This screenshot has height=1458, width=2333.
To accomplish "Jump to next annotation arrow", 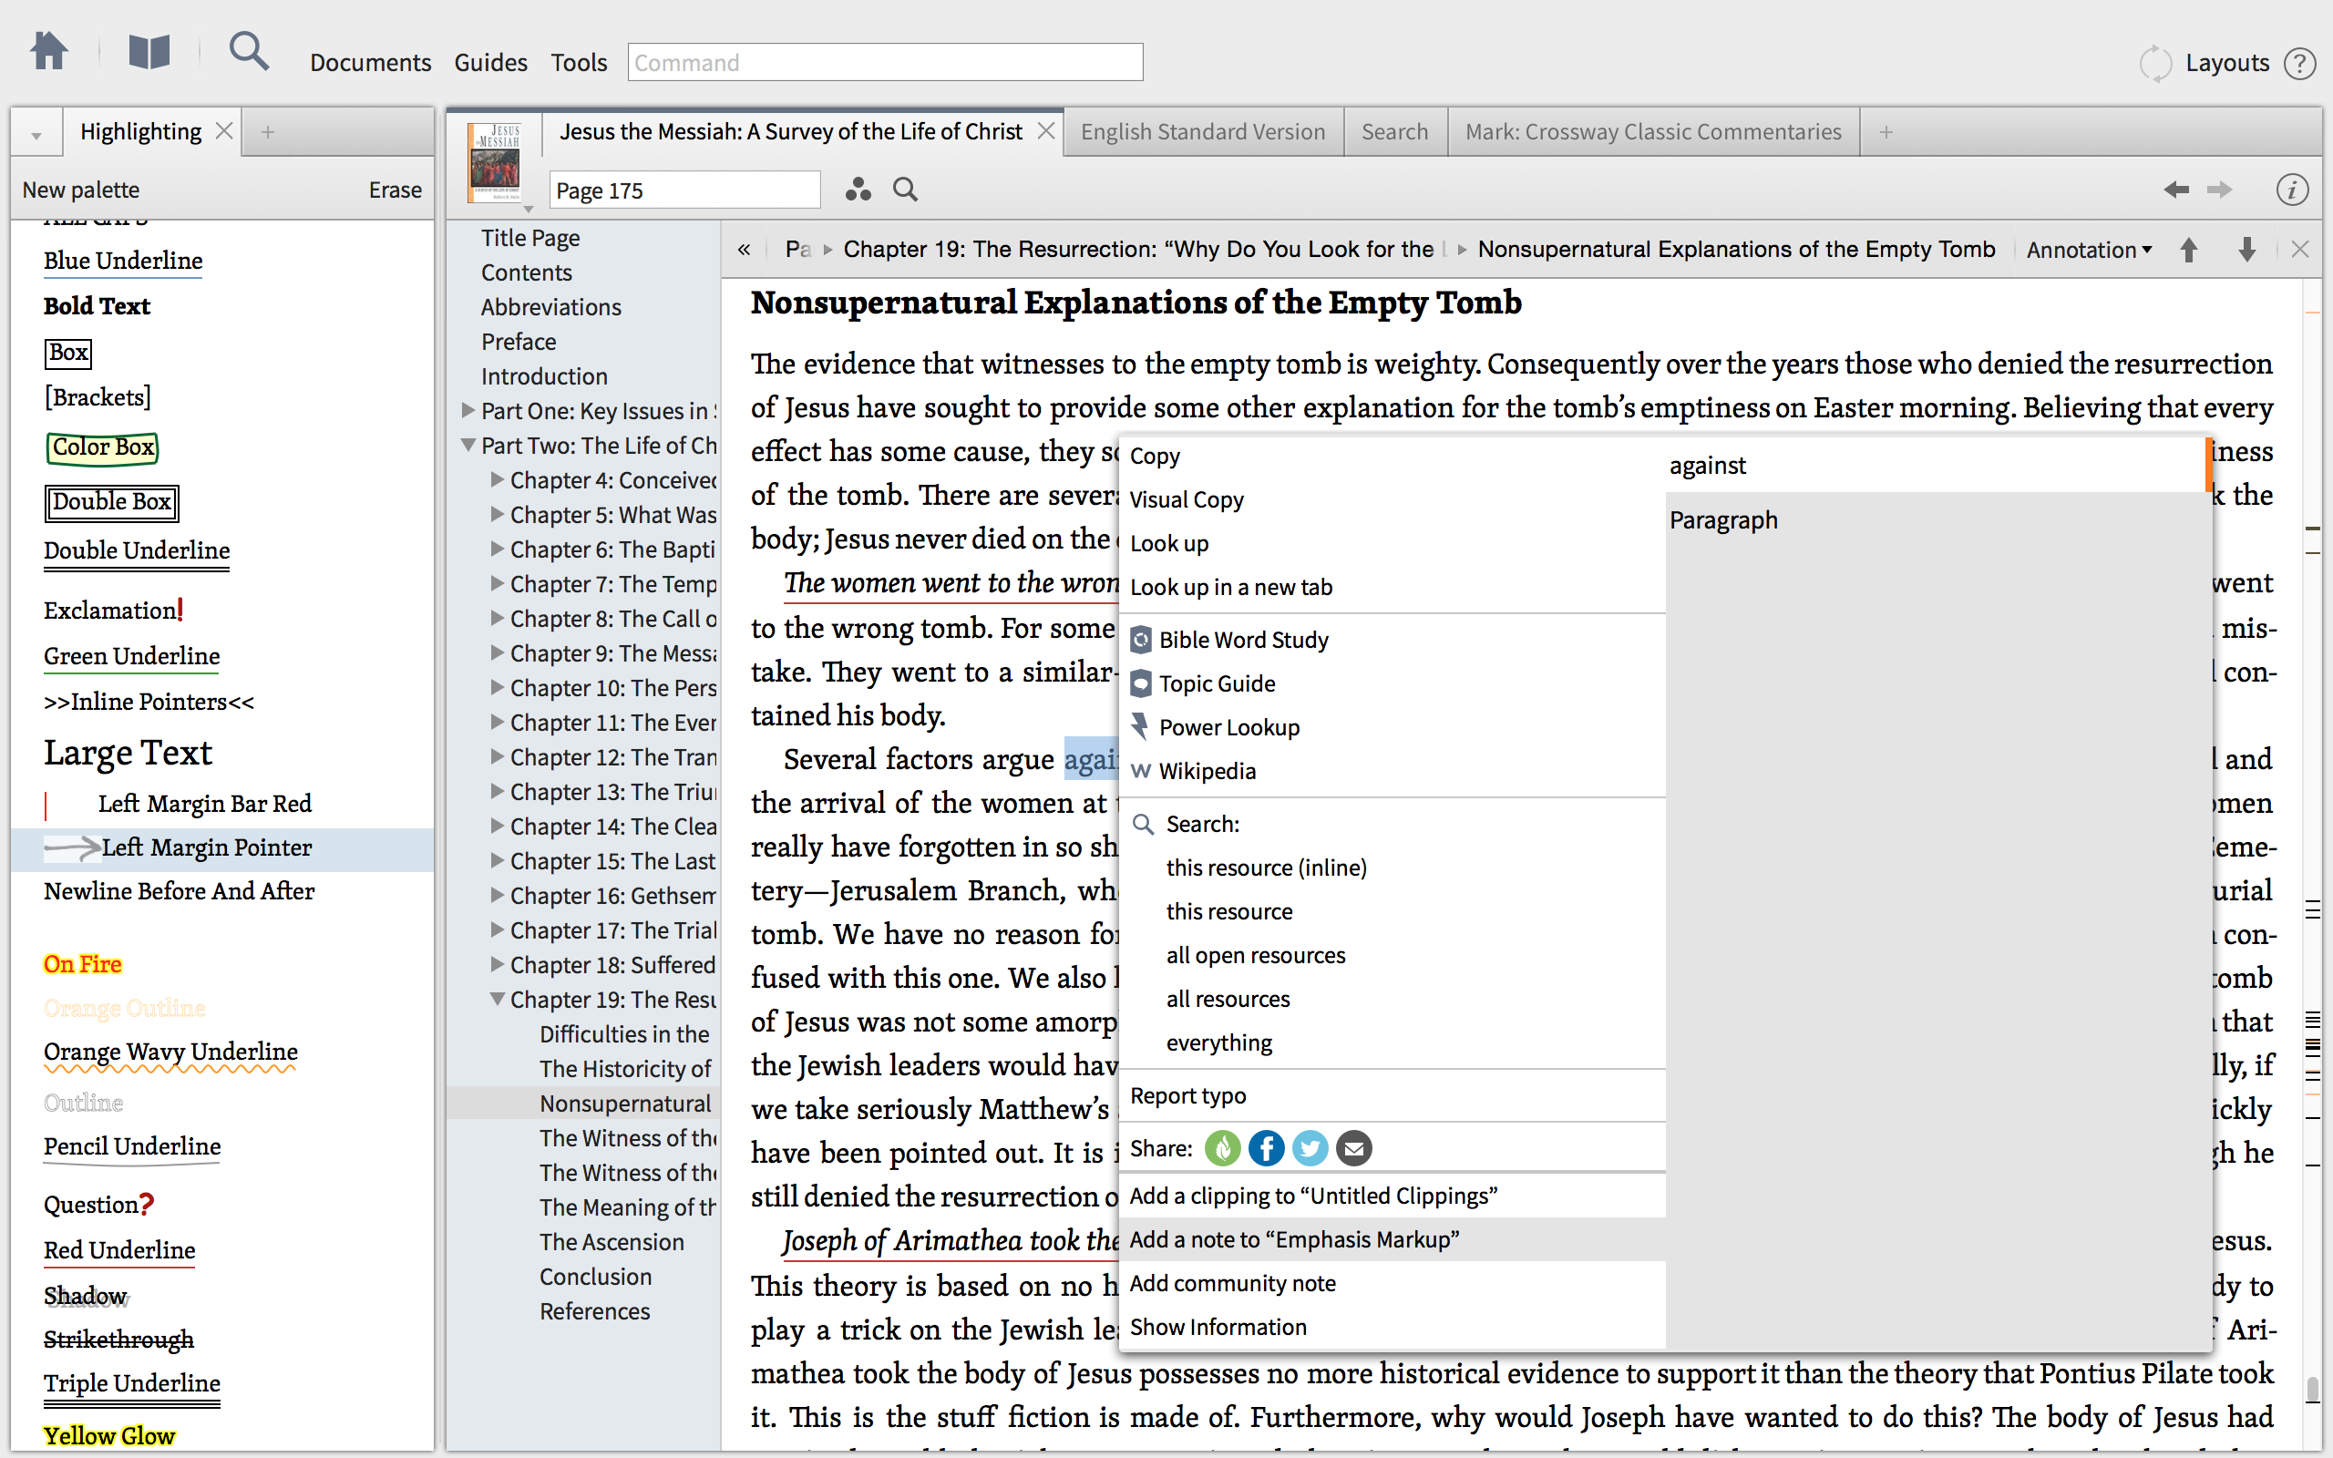I will point(2246,250).
